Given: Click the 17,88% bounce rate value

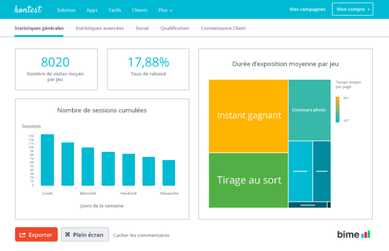Looking at the screenshot, I should (148, 62).
